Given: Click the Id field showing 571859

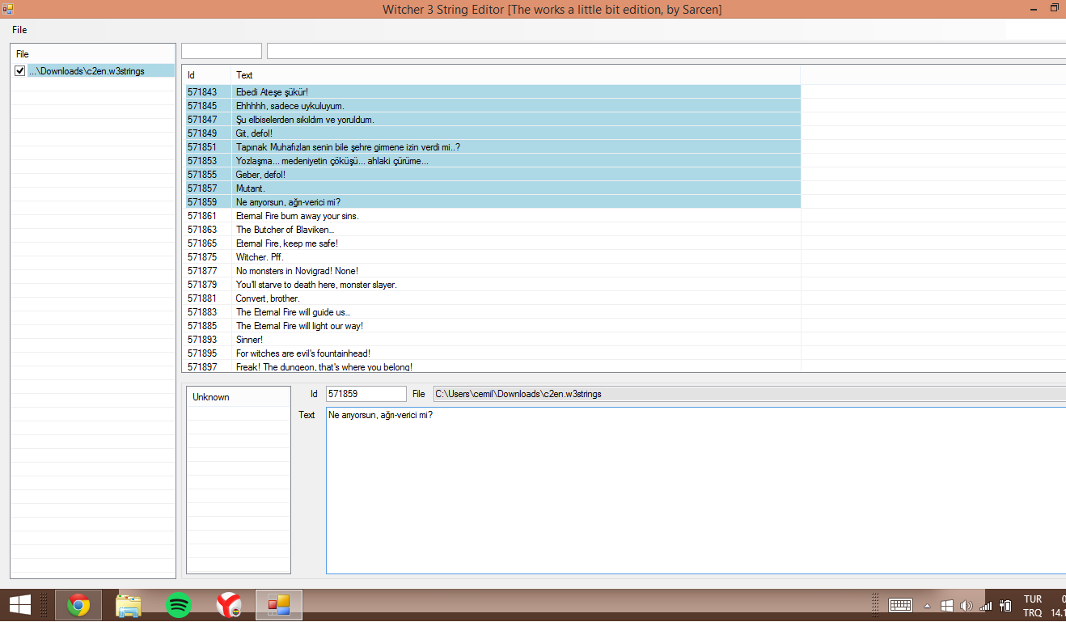Looking at the screenshot, I should [x=366, y=394].
